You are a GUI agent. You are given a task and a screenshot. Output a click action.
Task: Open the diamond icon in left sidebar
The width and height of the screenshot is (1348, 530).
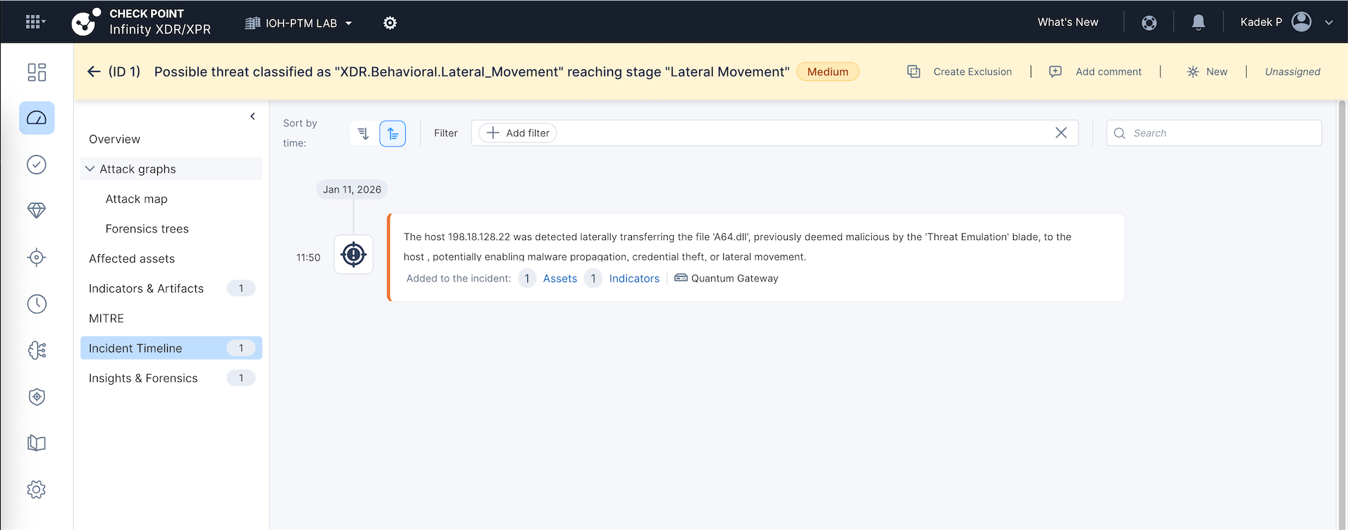(37, 211)
